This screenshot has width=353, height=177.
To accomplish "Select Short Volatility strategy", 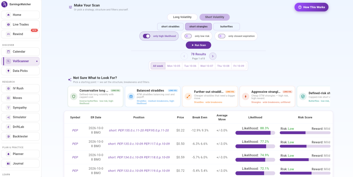I will tap(214, 17).
